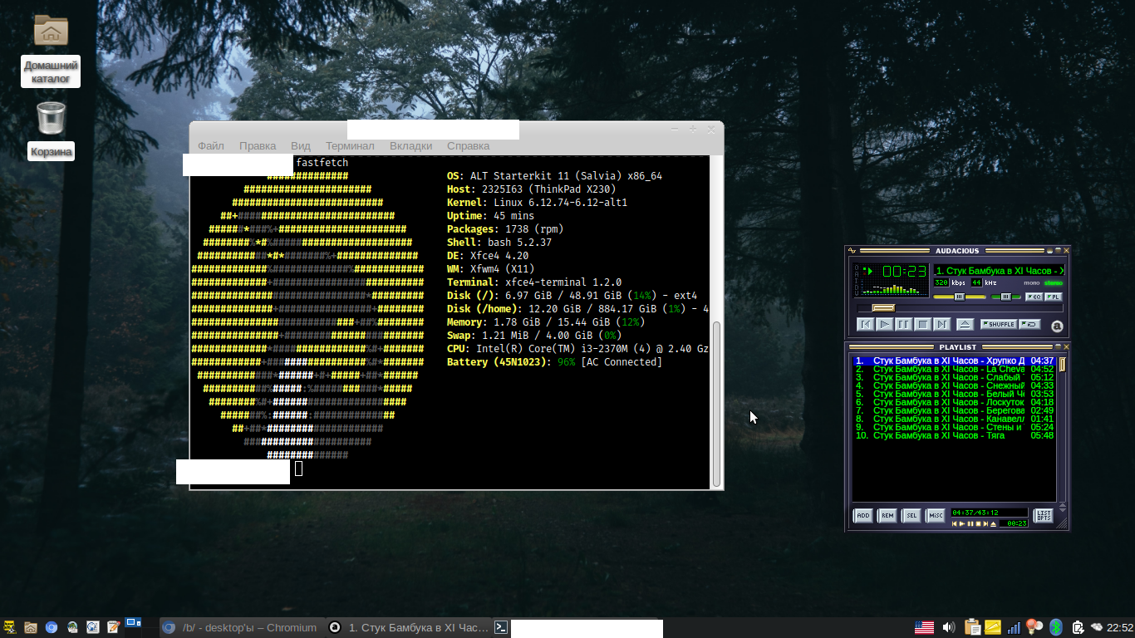1135x638 pixels.
Task: Pause playback in Audacious main window
Action: click(x=903, y=325)
